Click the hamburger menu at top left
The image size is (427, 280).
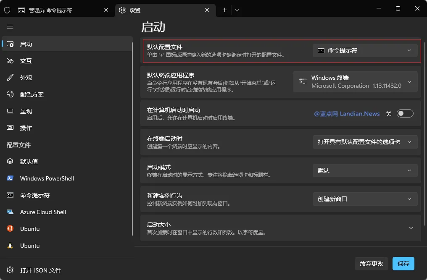pos(10,27)
